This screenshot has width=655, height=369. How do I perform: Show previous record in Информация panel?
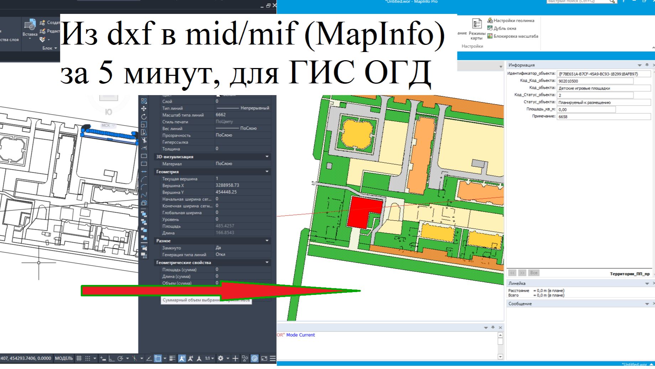point(512,273)
